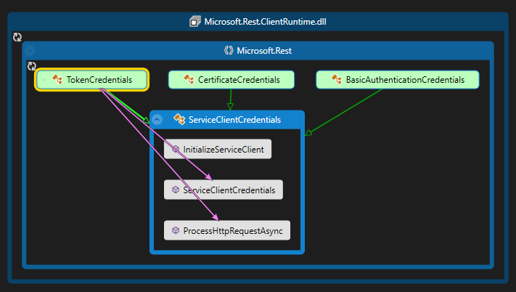Select the ServiceClientCredentials constructor member node
Viewport: 516px width, 292px height.
pos(223,190)
